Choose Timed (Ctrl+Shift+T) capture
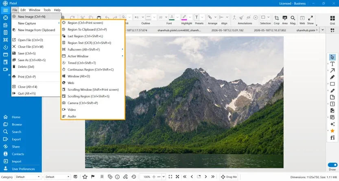 click(x=93, y=63)
